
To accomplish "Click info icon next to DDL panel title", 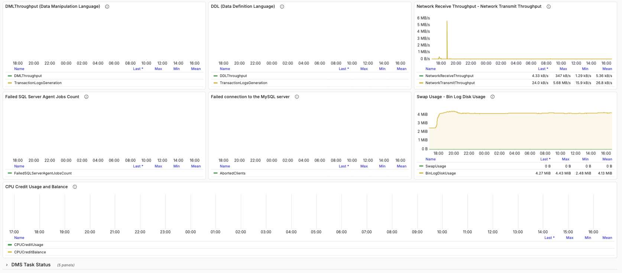I will pyautogui.click(x=282, y=7).
